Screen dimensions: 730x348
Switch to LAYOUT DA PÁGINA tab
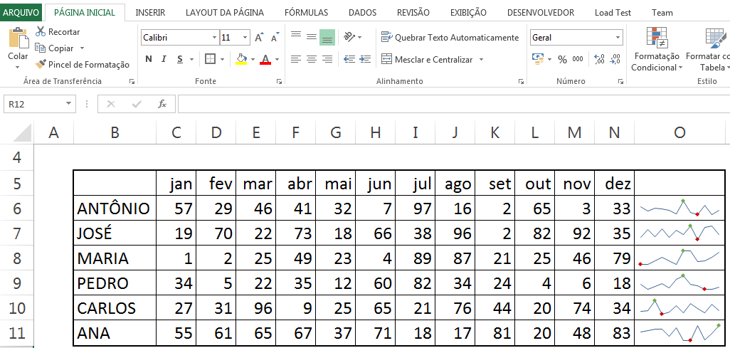coord(225,13)
